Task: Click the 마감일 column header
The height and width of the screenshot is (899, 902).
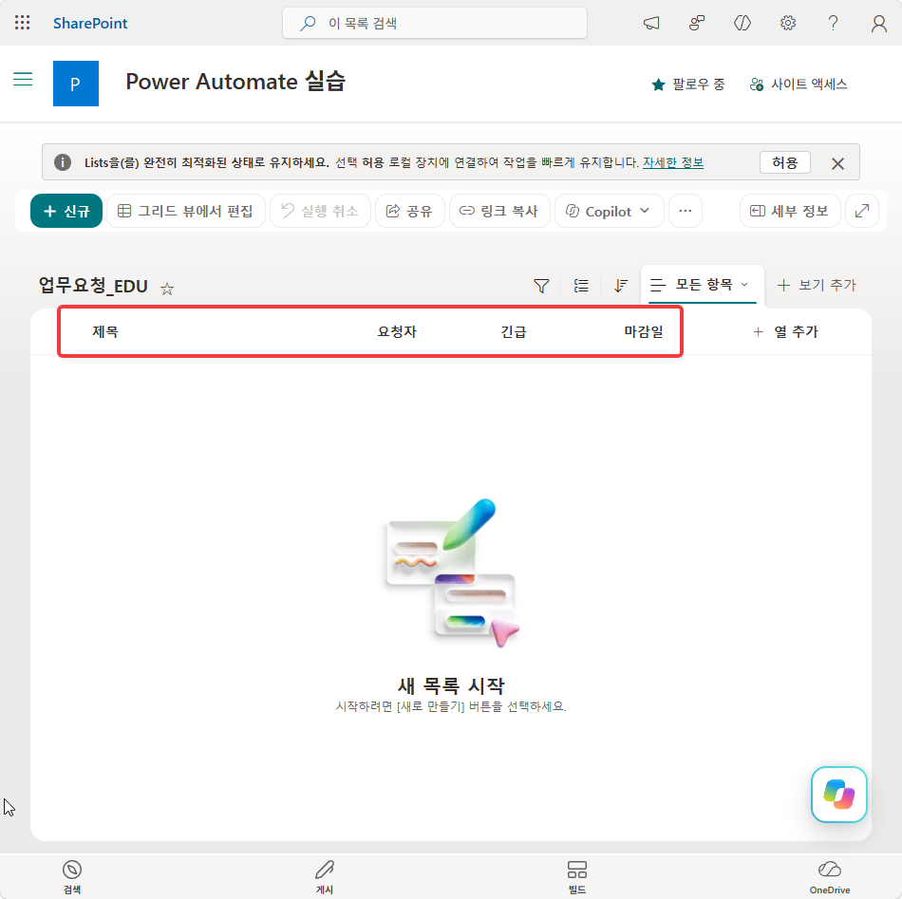Action: pos(644,332)
